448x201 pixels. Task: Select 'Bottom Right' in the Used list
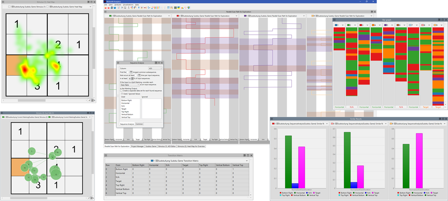pos(127,100)
